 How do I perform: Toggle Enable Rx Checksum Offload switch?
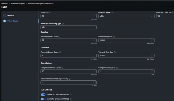point(43,99)
